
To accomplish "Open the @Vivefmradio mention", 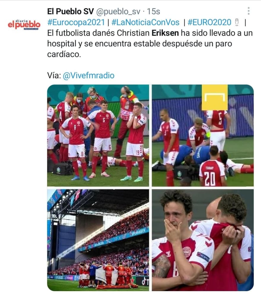I will point(88,75).
